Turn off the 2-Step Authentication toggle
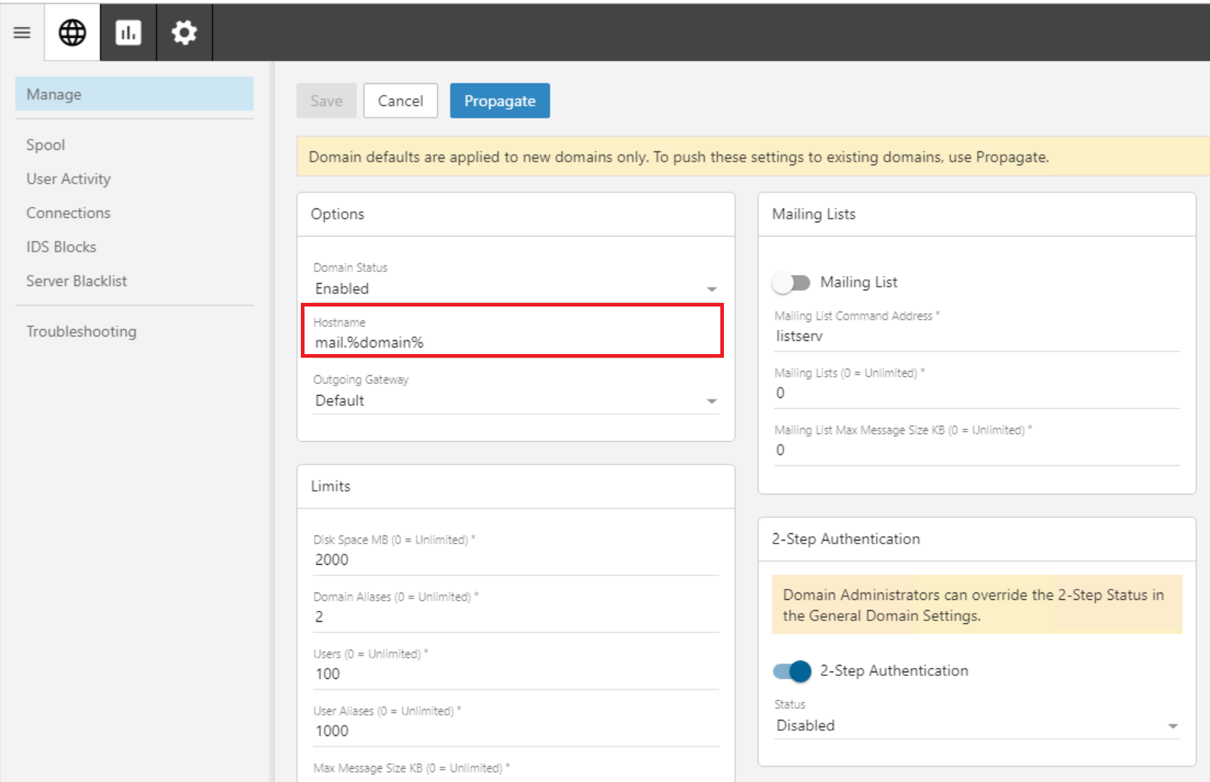1210x782 pixels. point(792,671)
